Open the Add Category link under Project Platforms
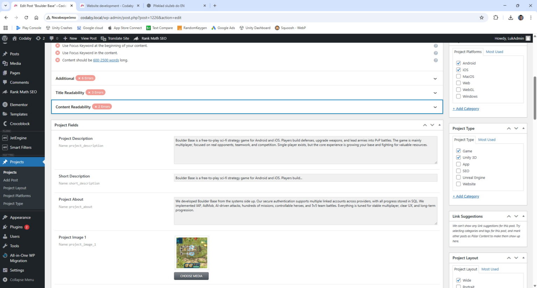Screen dimensions: 537x288 click(x=466, y=108)
